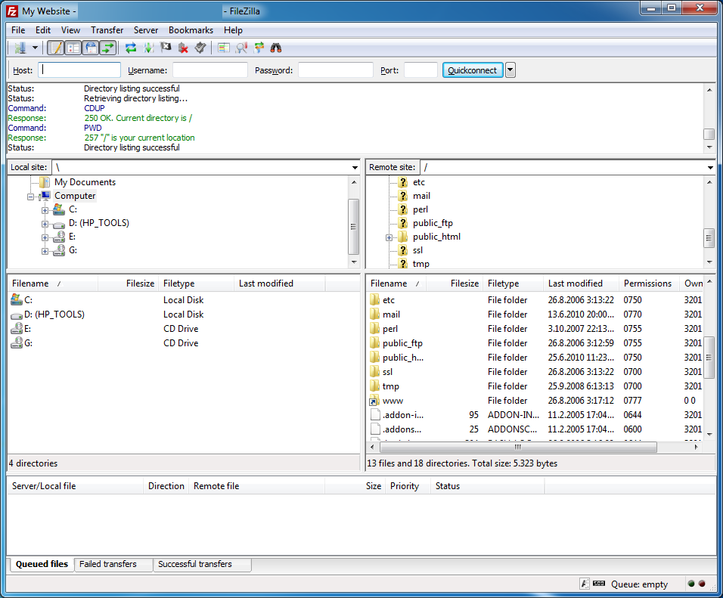Open the directory listing filters dialog
Screen dimensions: 723x598
tap(224, 48)
